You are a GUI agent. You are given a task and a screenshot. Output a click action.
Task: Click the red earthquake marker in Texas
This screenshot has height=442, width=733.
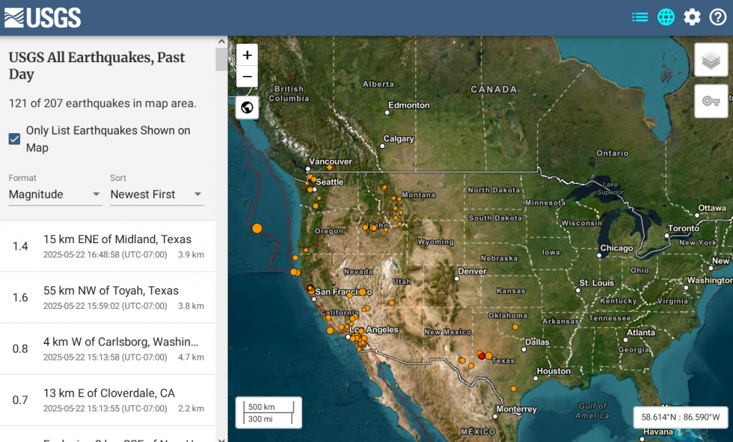(482, 356)
